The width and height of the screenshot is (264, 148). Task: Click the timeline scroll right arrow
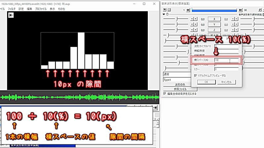(157, 119)
